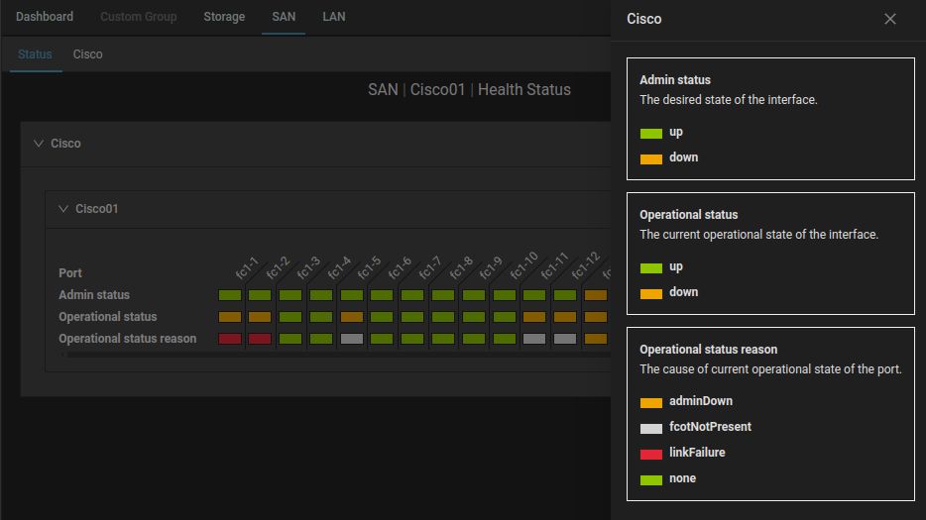Select the Status sub-tab
The height and width of the screenshot is (520, 926).
tap(35, 54)
